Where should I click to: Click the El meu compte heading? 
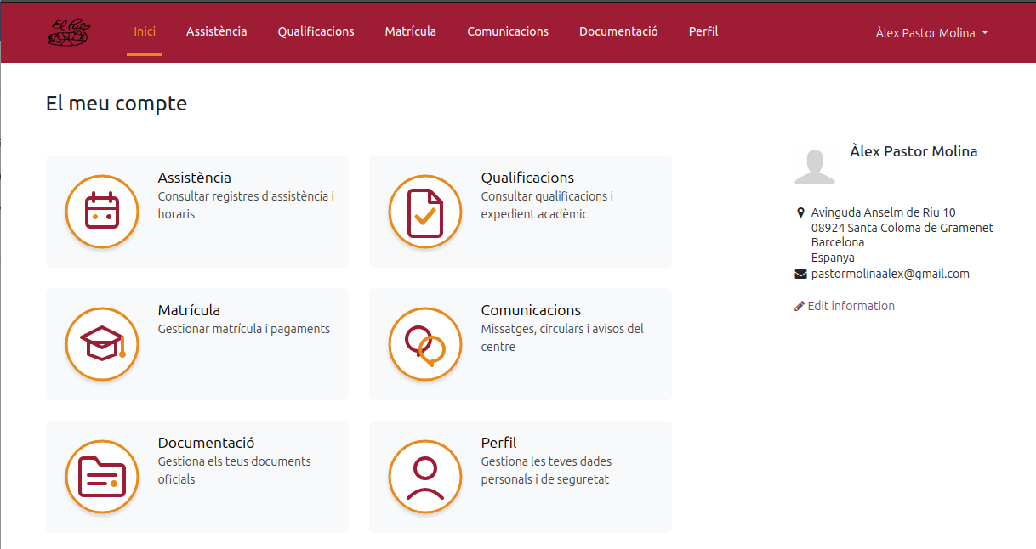click(x=117, y=104)
